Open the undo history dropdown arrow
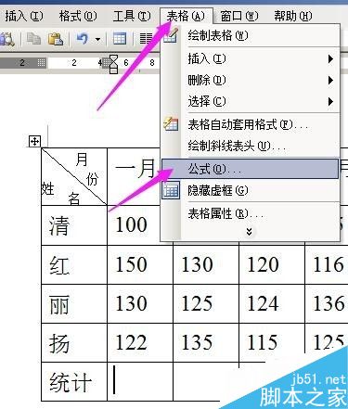 97,40
